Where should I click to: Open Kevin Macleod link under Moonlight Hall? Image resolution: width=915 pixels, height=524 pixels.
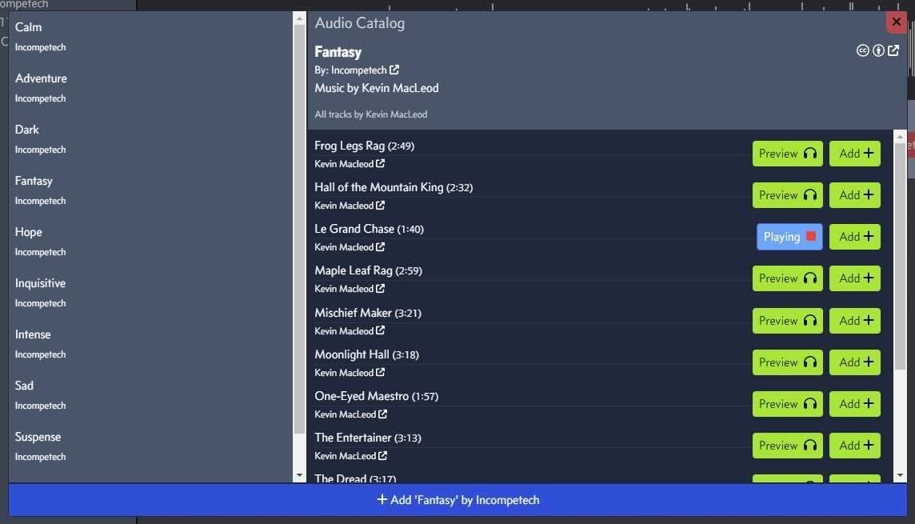tap(350, 372)
